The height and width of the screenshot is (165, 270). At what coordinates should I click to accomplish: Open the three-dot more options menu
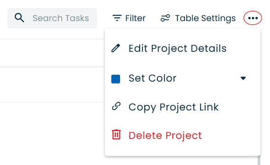(253, 18)
